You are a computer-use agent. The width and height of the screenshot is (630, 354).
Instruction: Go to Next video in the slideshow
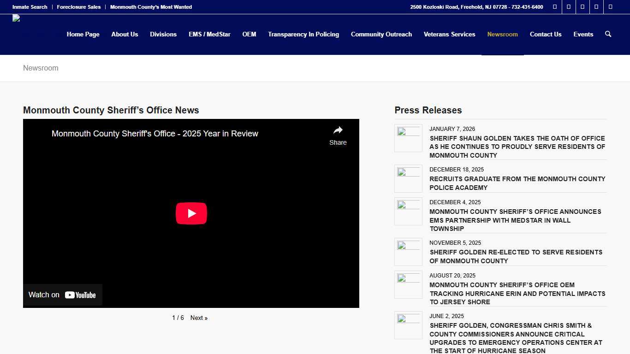199,318
